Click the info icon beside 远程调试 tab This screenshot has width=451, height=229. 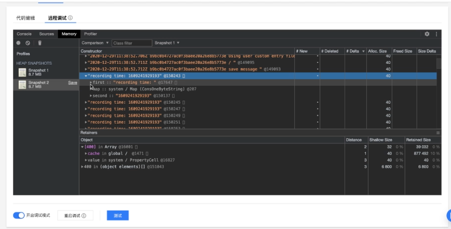pos(70,18)
